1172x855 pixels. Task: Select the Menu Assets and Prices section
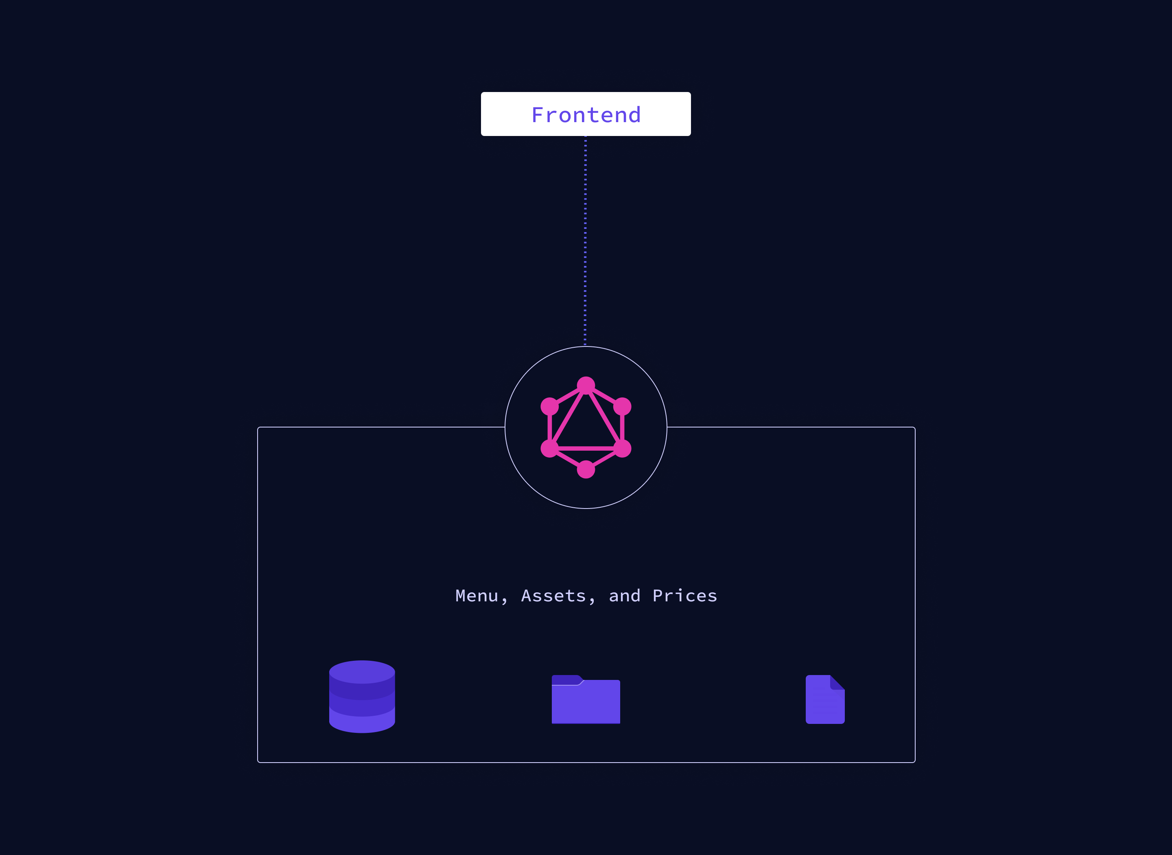coord(586,596)
